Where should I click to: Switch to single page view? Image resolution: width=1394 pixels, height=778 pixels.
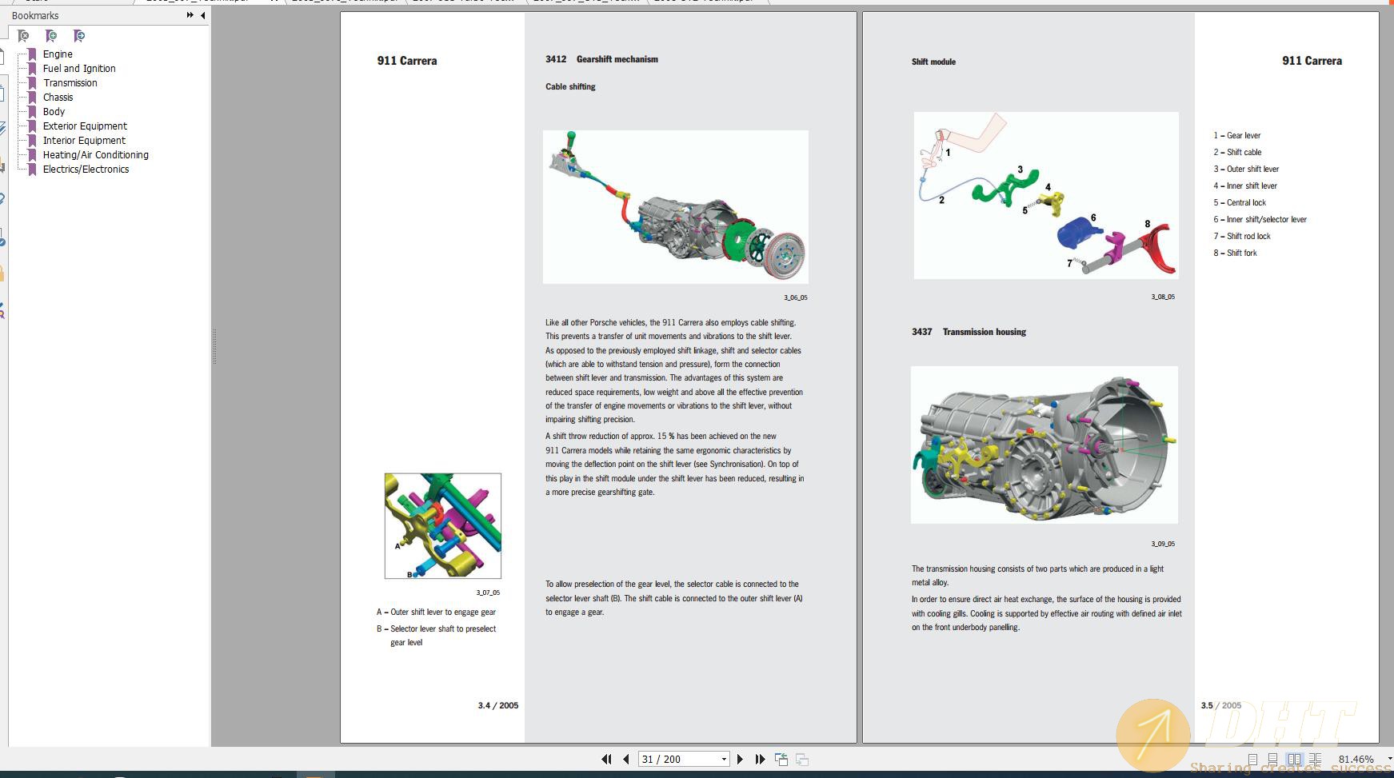(1252, 759)
